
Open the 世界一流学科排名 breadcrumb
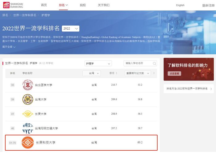coord(25,15)
